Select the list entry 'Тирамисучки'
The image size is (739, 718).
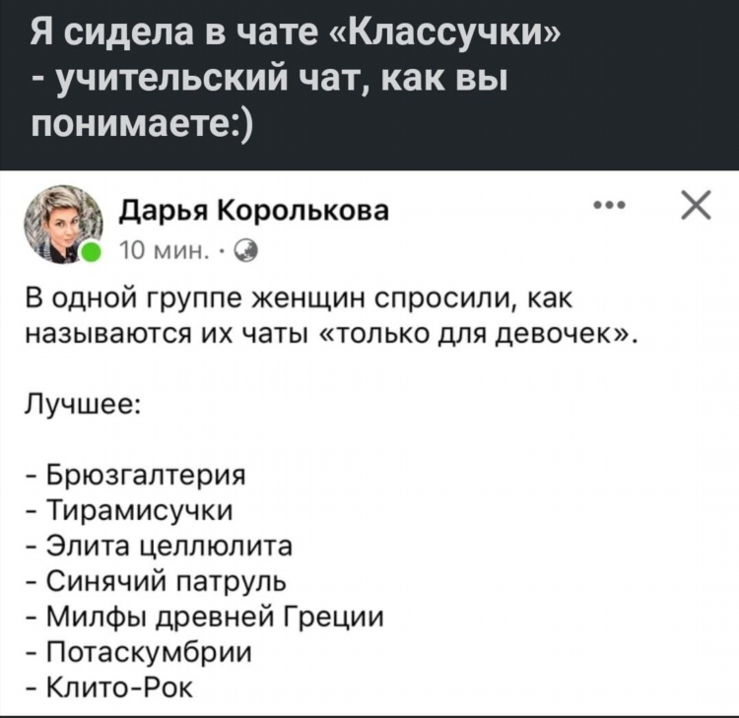pyautogui.click(x=129, y=511)
